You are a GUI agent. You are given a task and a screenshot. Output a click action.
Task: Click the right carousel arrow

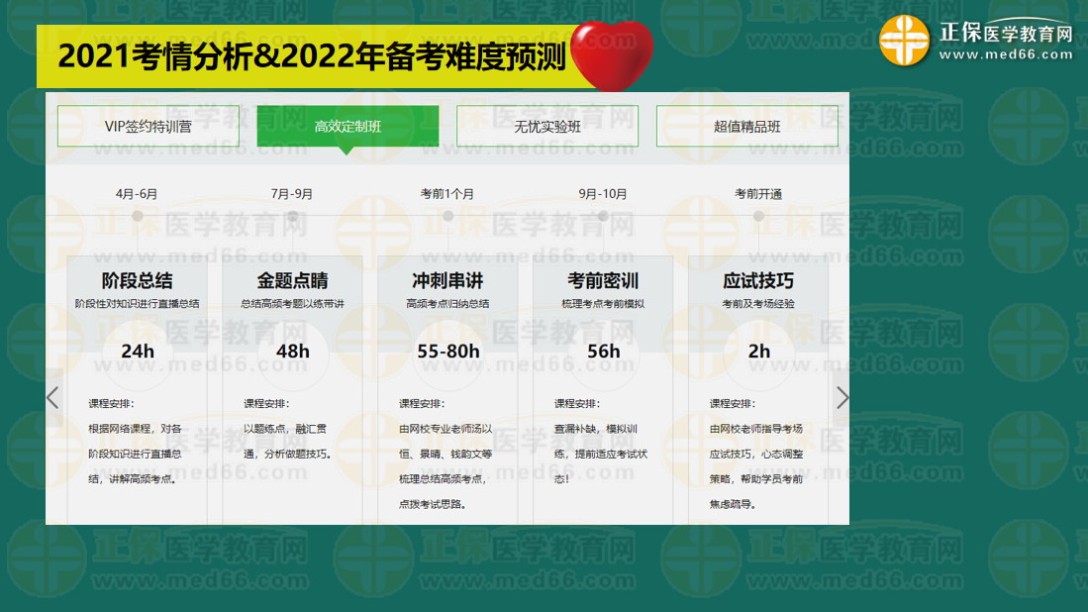pos(842,397)
